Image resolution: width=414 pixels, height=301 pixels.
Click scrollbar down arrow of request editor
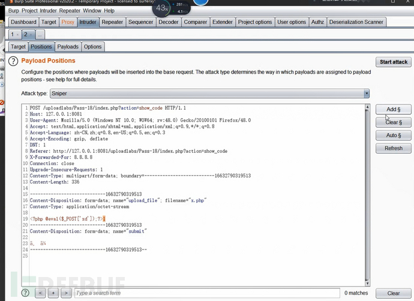367,284
